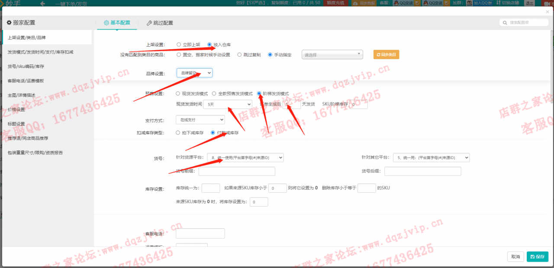Click the 保存 button
The height and width of the screenshot is (268, 554).
coord(538,256)
